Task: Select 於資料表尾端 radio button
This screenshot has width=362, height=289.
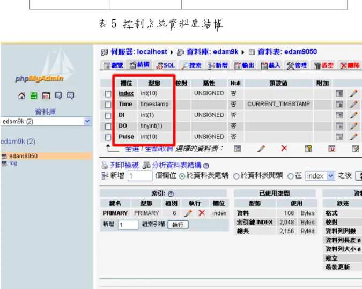Action: [182, 176]
